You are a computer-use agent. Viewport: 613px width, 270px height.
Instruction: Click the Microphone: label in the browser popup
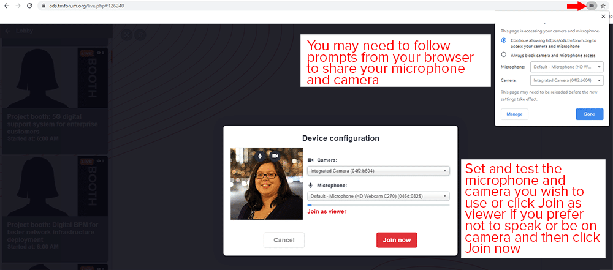(512, 67)
